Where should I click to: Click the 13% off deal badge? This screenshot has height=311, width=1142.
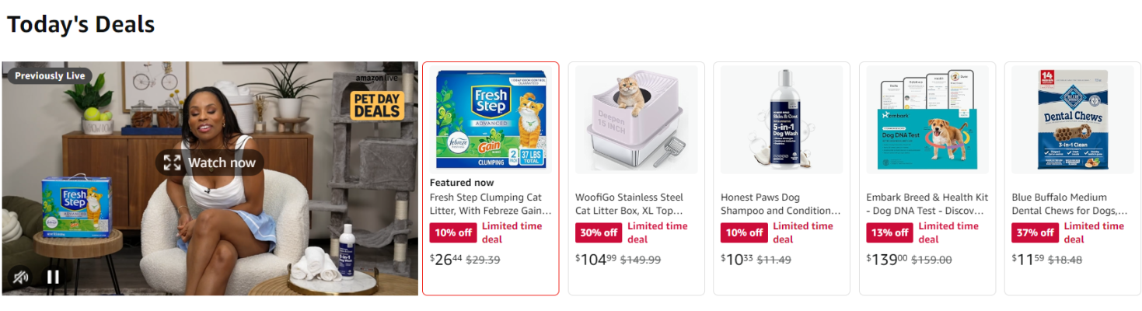(890, 232)
